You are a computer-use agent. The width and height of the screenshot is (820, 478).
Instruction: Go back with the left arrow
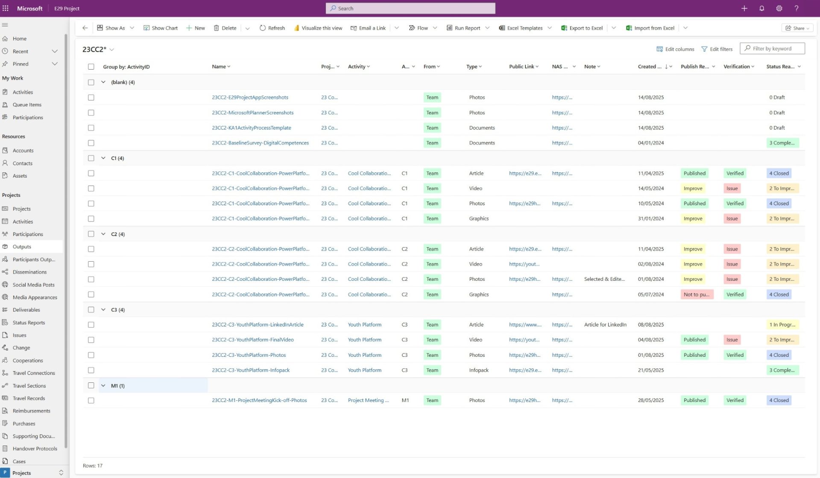pyautogui.click(x=85, y=28)
